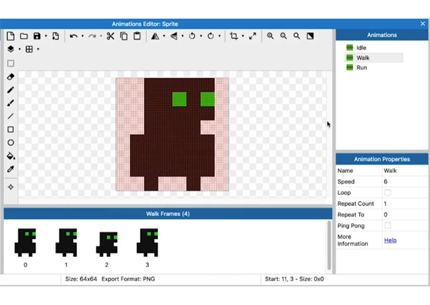Image resolution: width=430 pixels, height=305 pixels.
Task: Click the 'Export Format: PNG' status text
Action: point(128,279)
